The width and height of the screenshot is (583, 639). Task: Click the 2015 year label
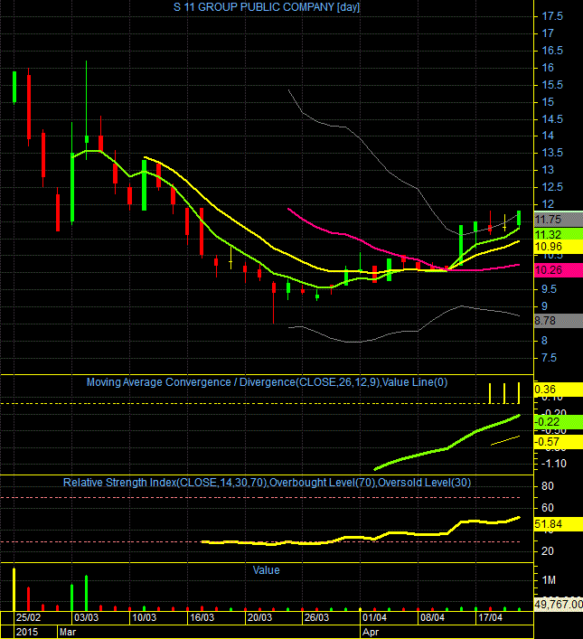coord(27,632)
